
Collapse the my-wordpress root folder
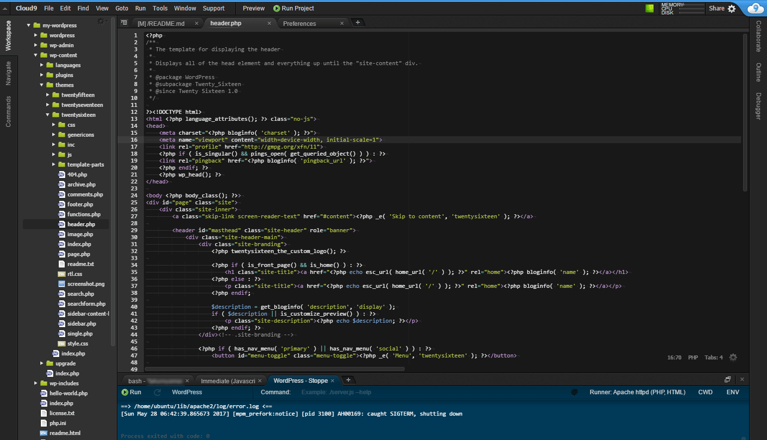(x=28, y=25)
